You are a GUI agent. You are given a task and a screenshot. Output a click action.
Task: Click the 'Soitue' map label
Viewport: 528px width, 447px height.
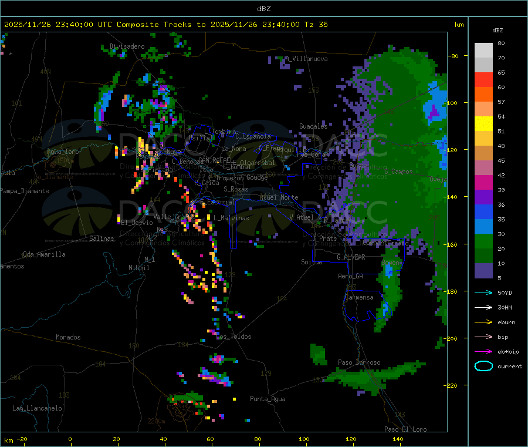[312, 261]
